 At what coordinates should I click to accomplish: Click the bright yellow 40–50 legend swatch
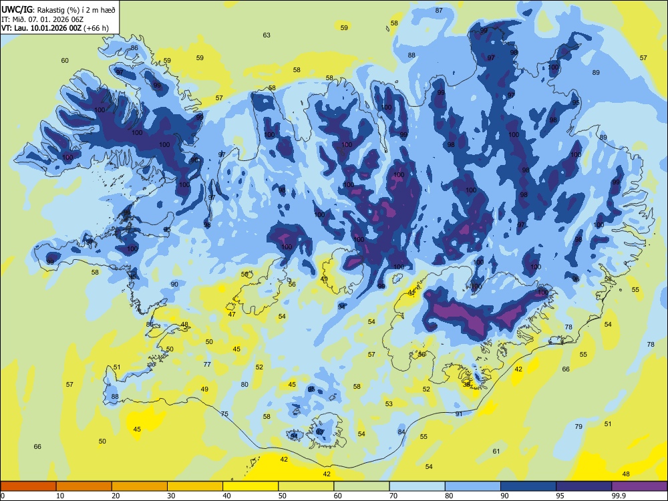(x=251, y=486)
